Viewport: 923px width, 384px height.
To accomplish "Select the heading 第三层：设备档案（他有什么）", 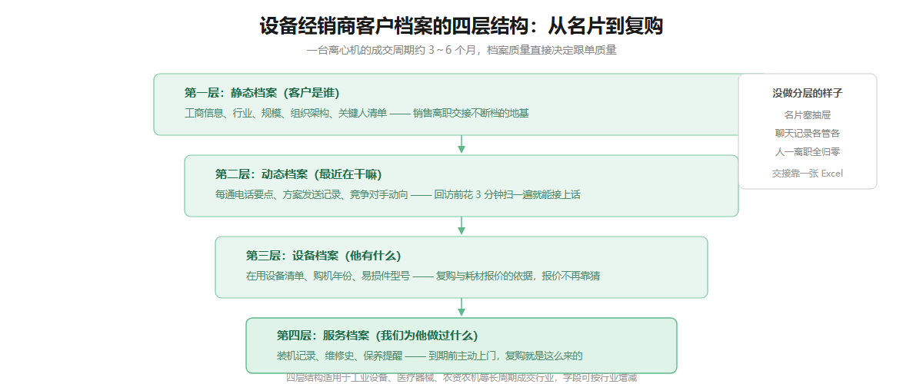I will tap(323, 256).
